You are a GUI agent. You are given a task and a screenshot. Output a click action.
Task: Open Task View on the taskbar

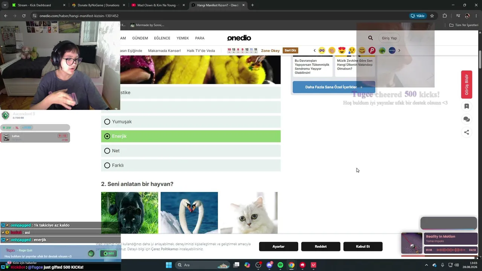point(236,265)
